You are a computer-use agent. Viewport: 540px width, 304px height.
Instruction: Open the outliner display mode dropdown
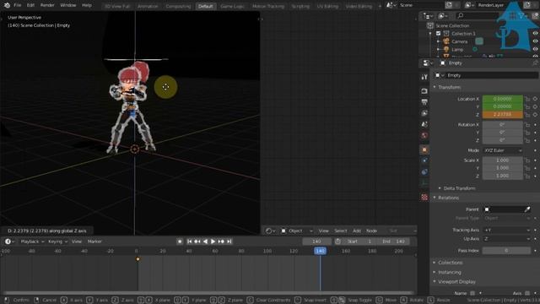tap(442, 16)
